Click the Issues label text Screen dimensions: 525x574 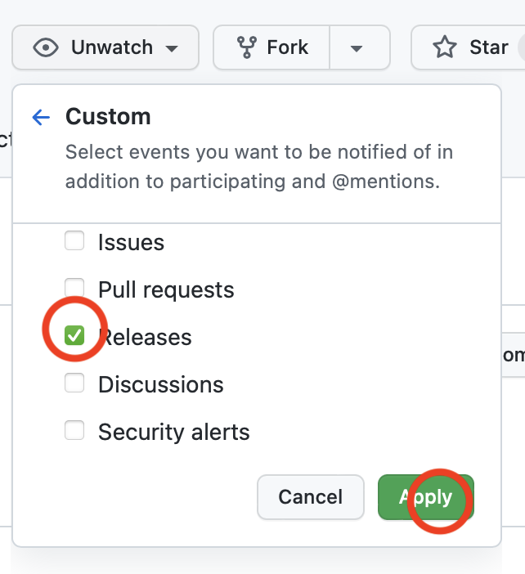(131, 243)
